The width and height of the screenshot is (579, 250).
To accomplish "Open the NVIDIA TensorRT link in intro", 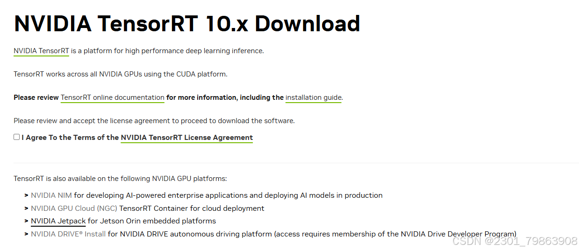I will (42, 51).
